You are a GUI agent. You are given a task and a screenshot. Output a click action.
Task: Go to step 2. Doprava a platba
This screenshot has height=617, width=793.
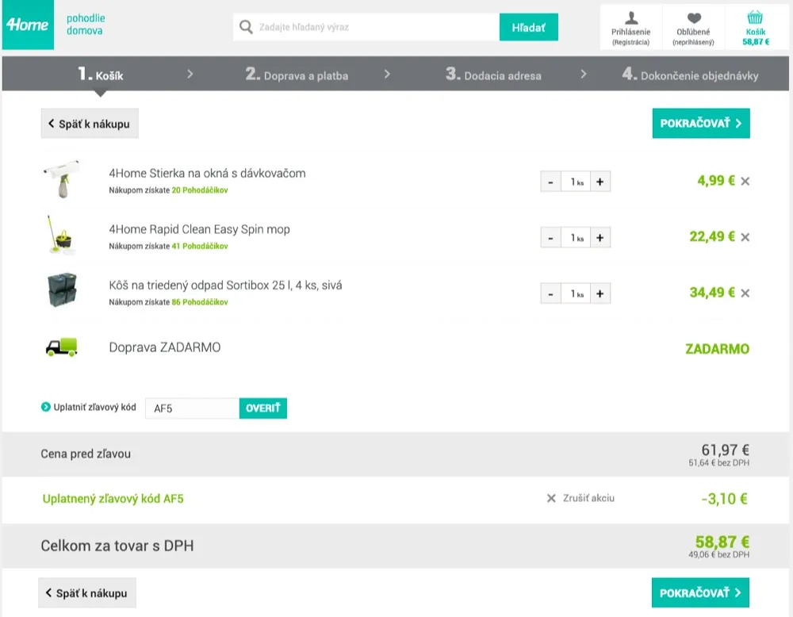tap(297, 75)
